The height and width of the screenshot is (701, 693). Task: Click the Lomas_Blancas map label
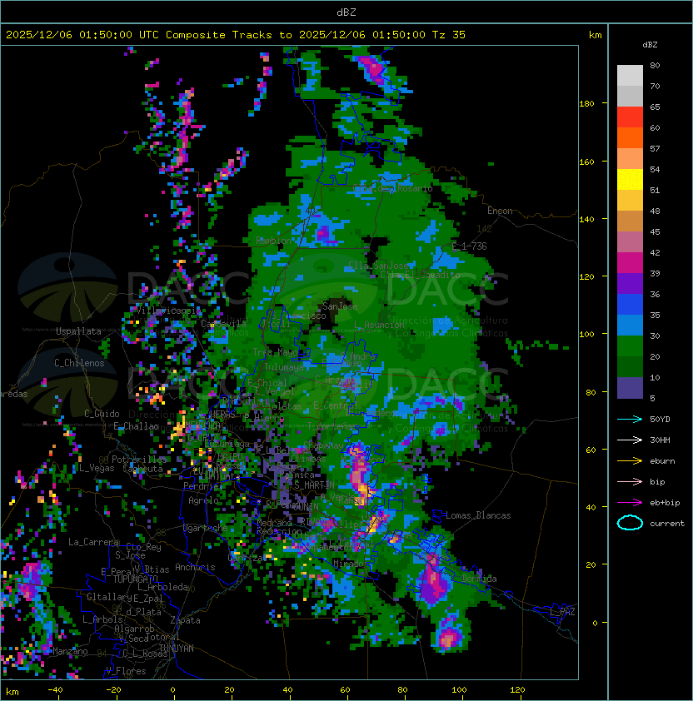(478, 515)
